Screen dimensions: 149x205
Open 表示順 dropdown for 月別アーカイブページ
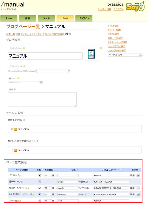coord(135,188)
